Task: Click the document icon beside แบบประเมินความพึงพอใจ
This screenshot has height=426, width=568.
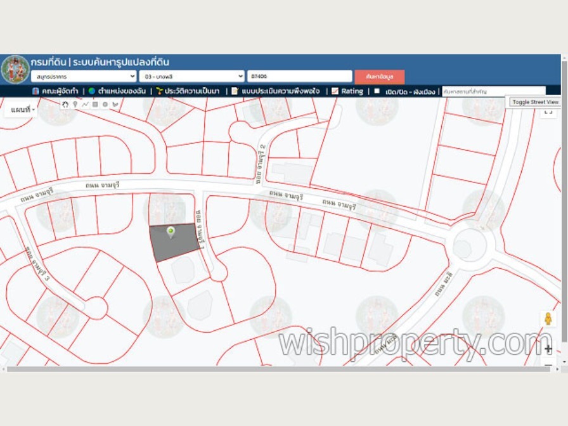Action: [235, 91]
